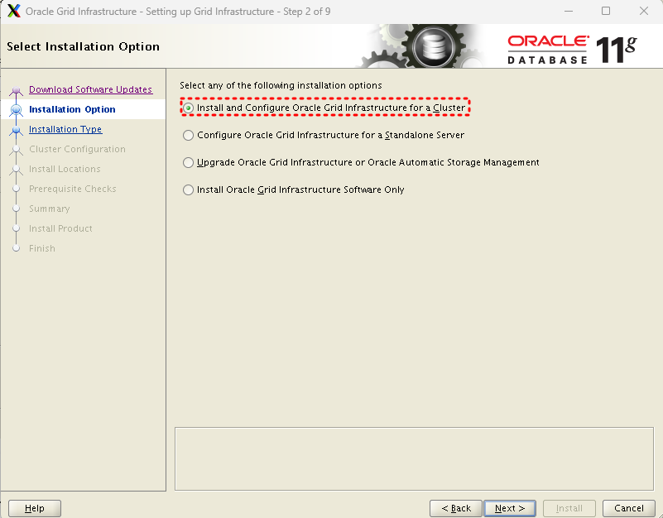This screenshot has width=663, height=518.
Task: Cancel the installer
Action: pos(629,508)
